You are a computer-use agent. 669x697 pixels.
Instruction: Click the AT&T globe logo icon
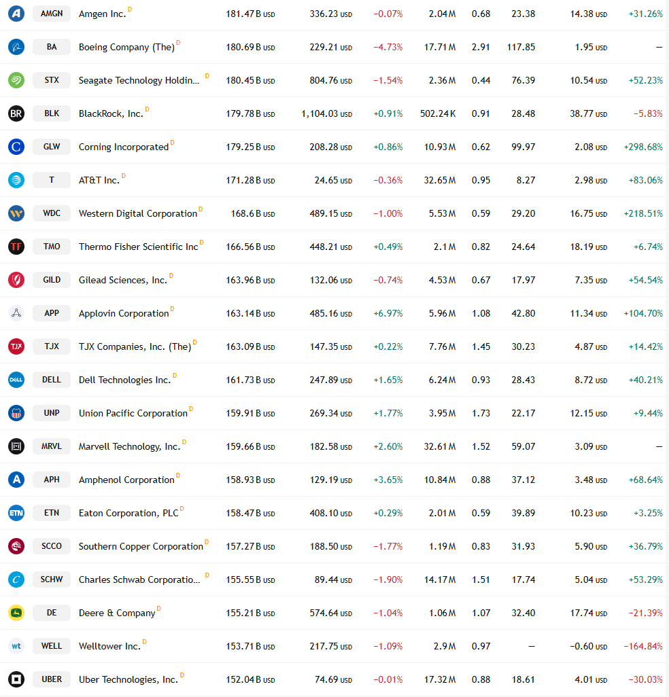point(16,180)
